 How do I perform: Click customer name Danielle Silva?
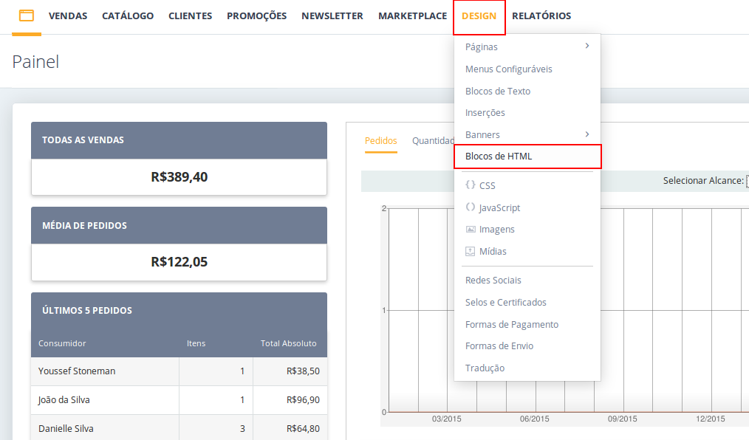pyautogui.click(x=66, y=428)
